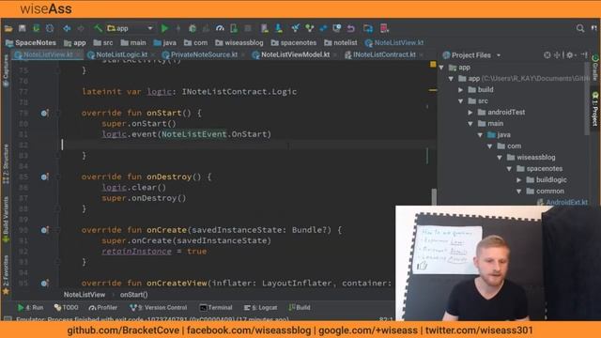Open the Logcat tool window
This screenshot has height=338, width=601.
tap(261, 308)
